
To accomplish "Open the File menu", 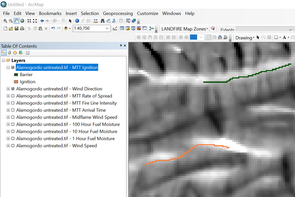I will coord(6,13).
